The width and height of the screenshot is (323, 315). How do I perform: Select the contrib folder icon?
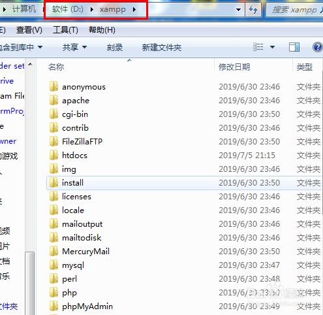(54, 128)
